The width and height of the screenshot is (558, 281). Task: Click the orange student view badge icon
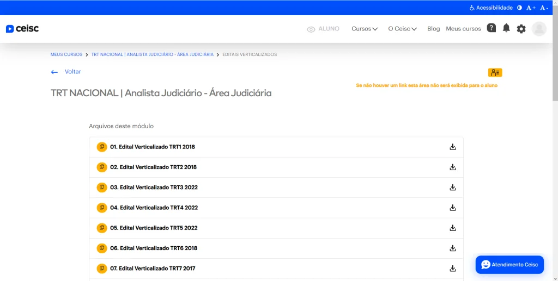point(495,73)
